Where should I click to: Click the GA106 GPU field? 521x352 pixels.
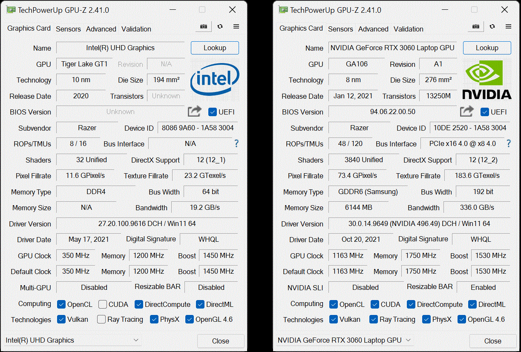[x=357, y=64]
